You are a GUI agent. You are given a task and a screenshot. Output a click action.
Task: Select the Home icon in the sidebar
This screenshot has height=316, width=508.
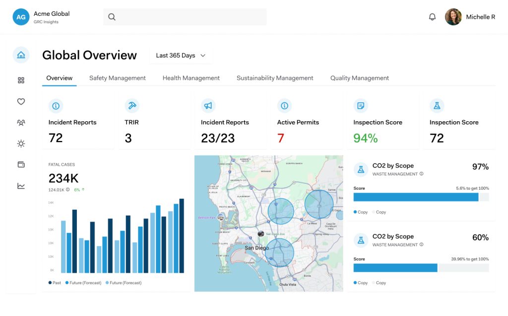[x=21, y=55]
